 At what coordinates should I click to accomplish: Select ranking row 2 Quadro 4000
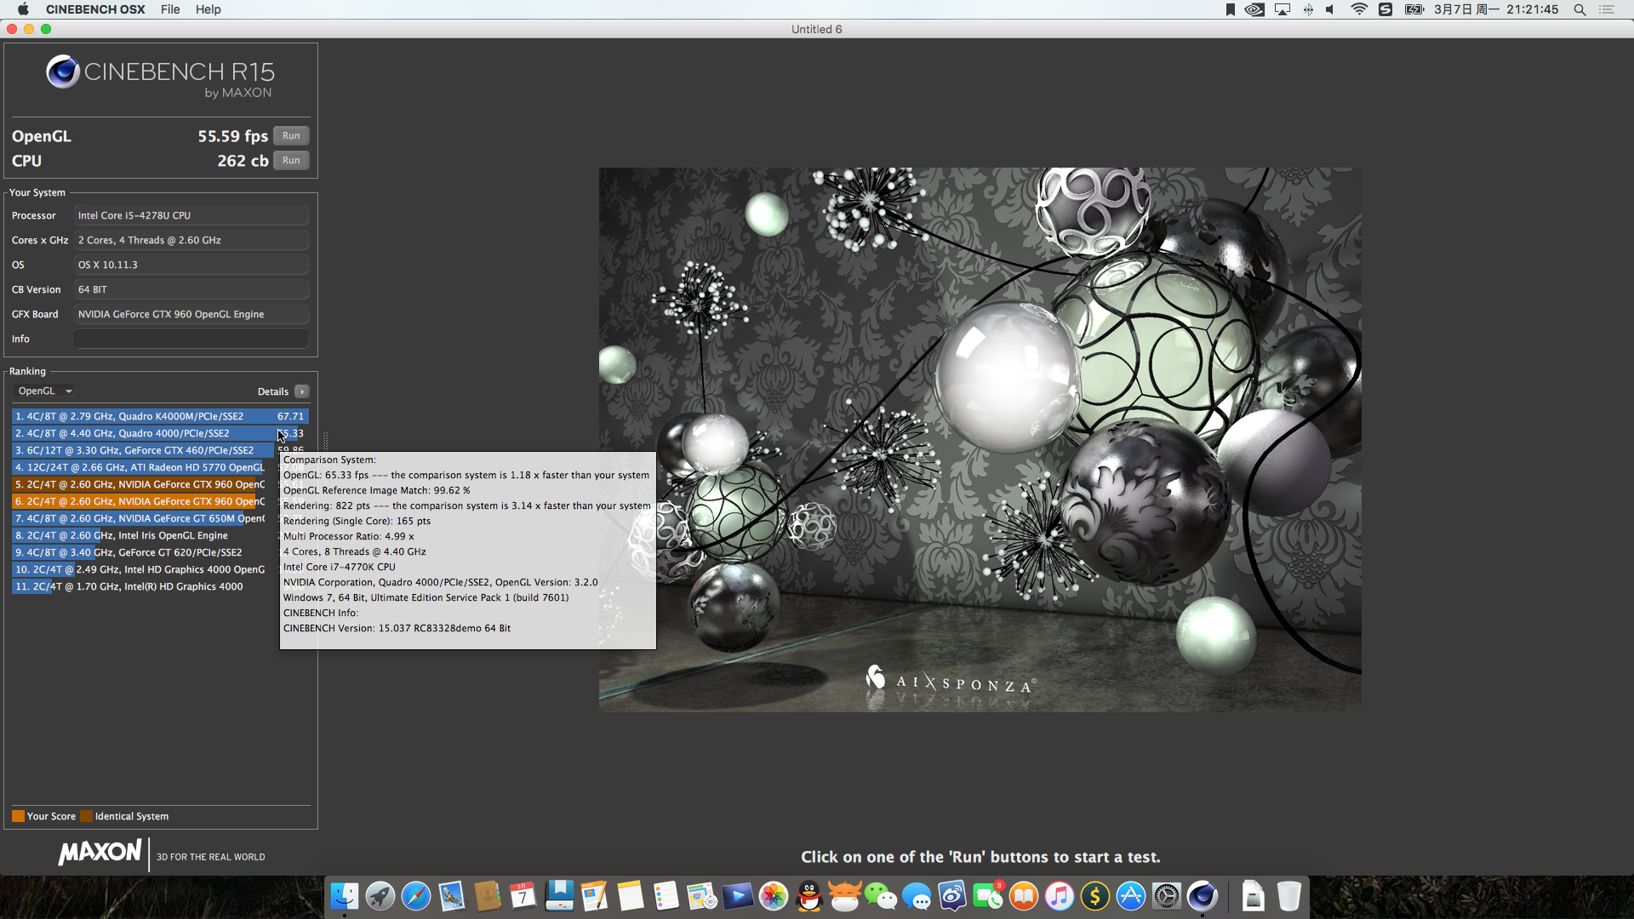[160, 433]
